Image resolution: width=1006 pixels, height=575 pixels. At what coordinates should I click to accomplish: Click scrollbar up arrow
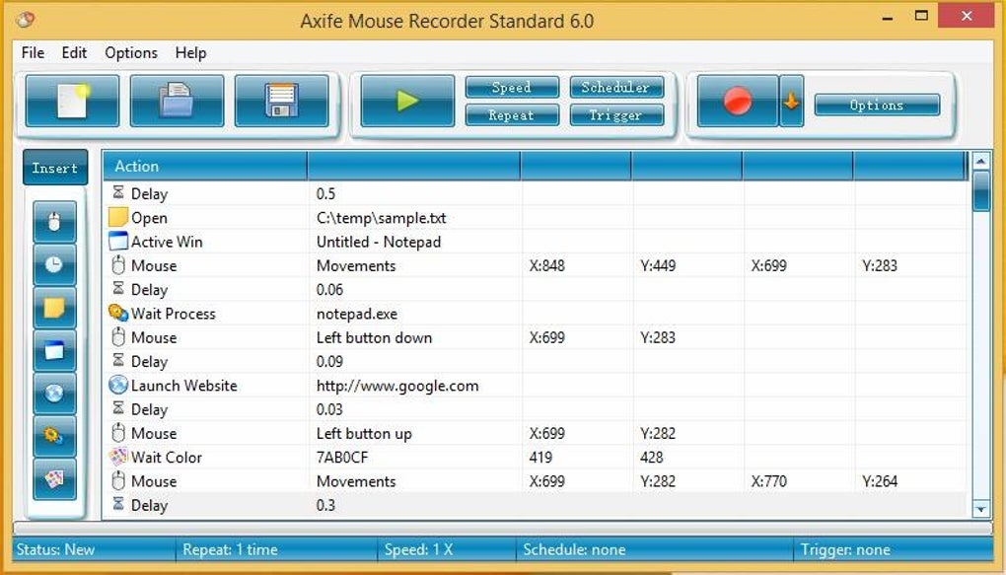point(981,161)
